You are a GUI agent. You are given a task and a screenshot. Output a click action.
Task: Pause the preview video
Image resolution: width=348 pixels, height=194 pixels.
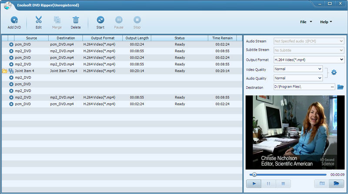tap(268, 184)
